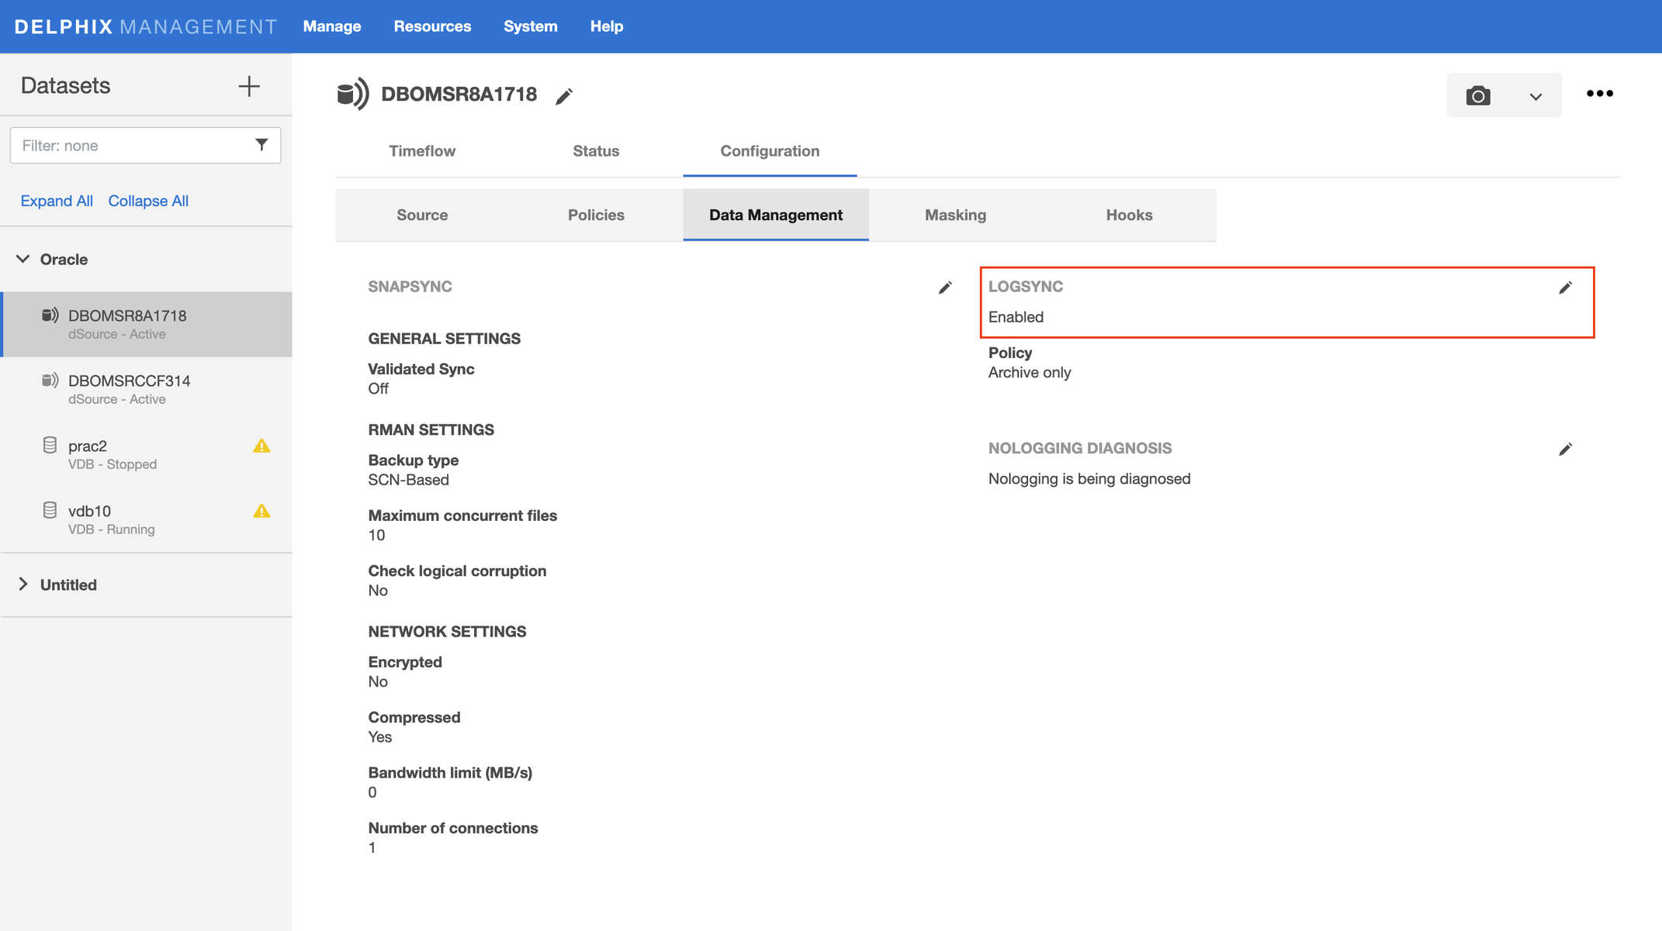Edit SnapSync settings with the pencil icon
1662x931 pixels.
point(944,288)
